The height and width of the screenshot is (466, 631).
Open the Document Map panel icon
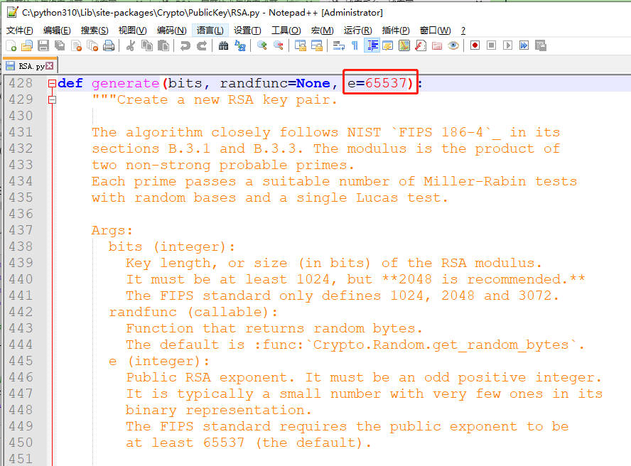pyautogui.click(x=404, y=46)
